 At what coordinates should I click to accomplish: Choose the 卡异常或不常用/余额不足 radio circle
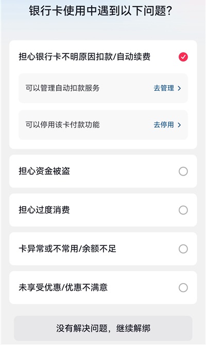pos(183,249)
